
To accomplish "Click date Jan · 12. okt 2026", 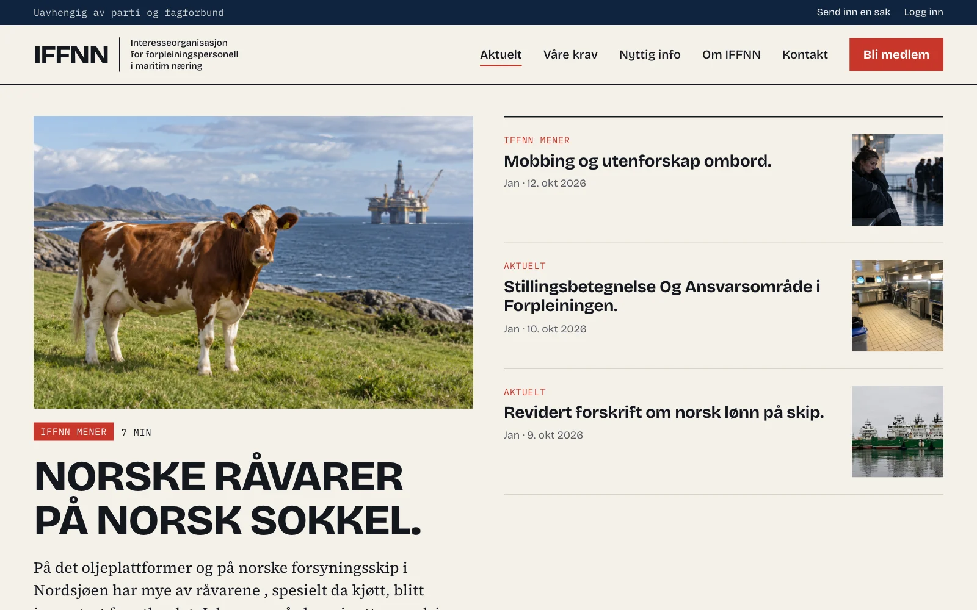I will [545, 183].
